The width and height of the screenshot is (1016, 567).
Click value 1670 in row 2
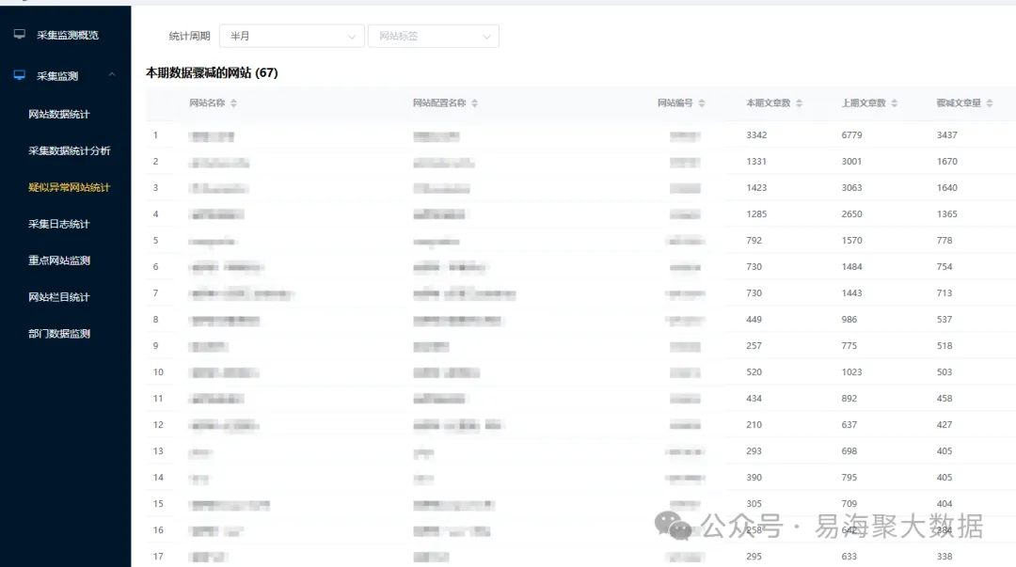pos(946,162)
